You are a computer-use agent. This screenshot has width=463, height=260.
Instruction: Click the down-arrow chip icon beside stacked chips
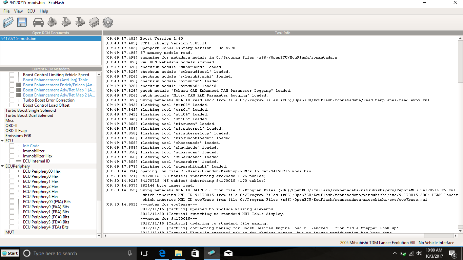pyautogui.click(x=80, y=22)
